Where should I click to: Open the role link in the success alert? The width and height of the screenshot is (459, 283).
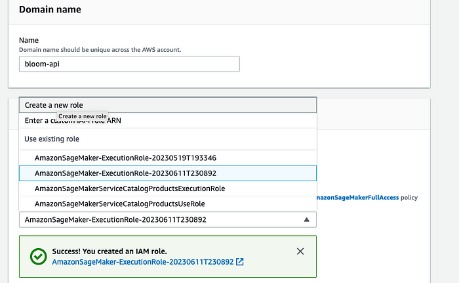[x=142, y=262]
